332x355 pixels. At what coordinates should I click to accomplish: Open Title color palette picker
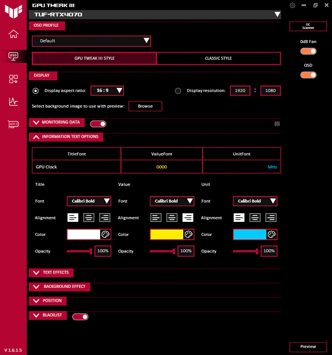pos(105,234)
